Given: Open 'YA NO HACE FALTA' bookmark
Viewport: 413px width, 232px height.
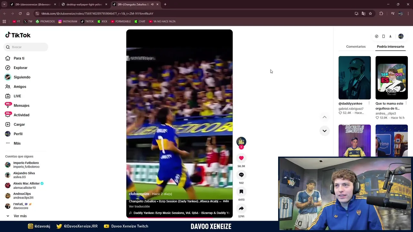Looking at the screenshot, I should click(x=162, y=21).
